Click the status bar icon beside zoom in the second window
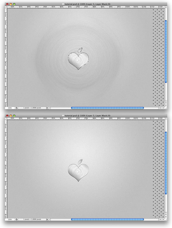Screen dimensions: 172x228 [x=16, y=220]
